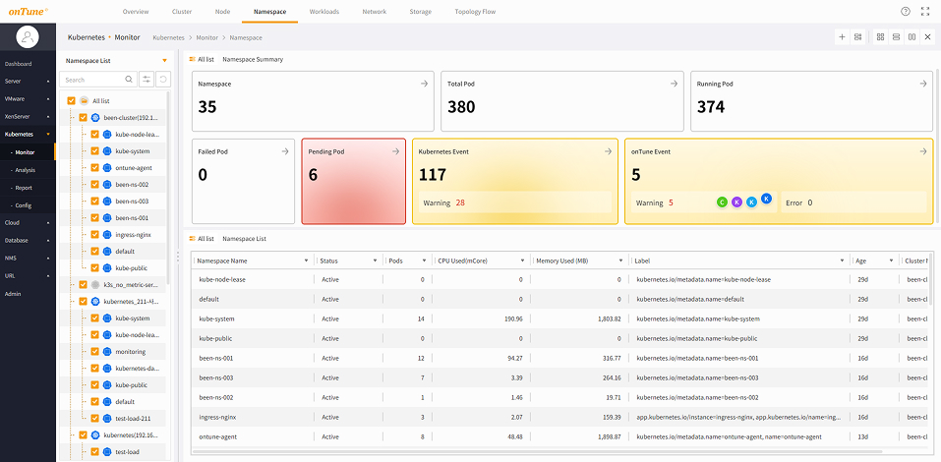This screenshot has width=941, height=462.
Task: Toggle been-cluster checkbox in tree
Action: (x=83, y=118)
